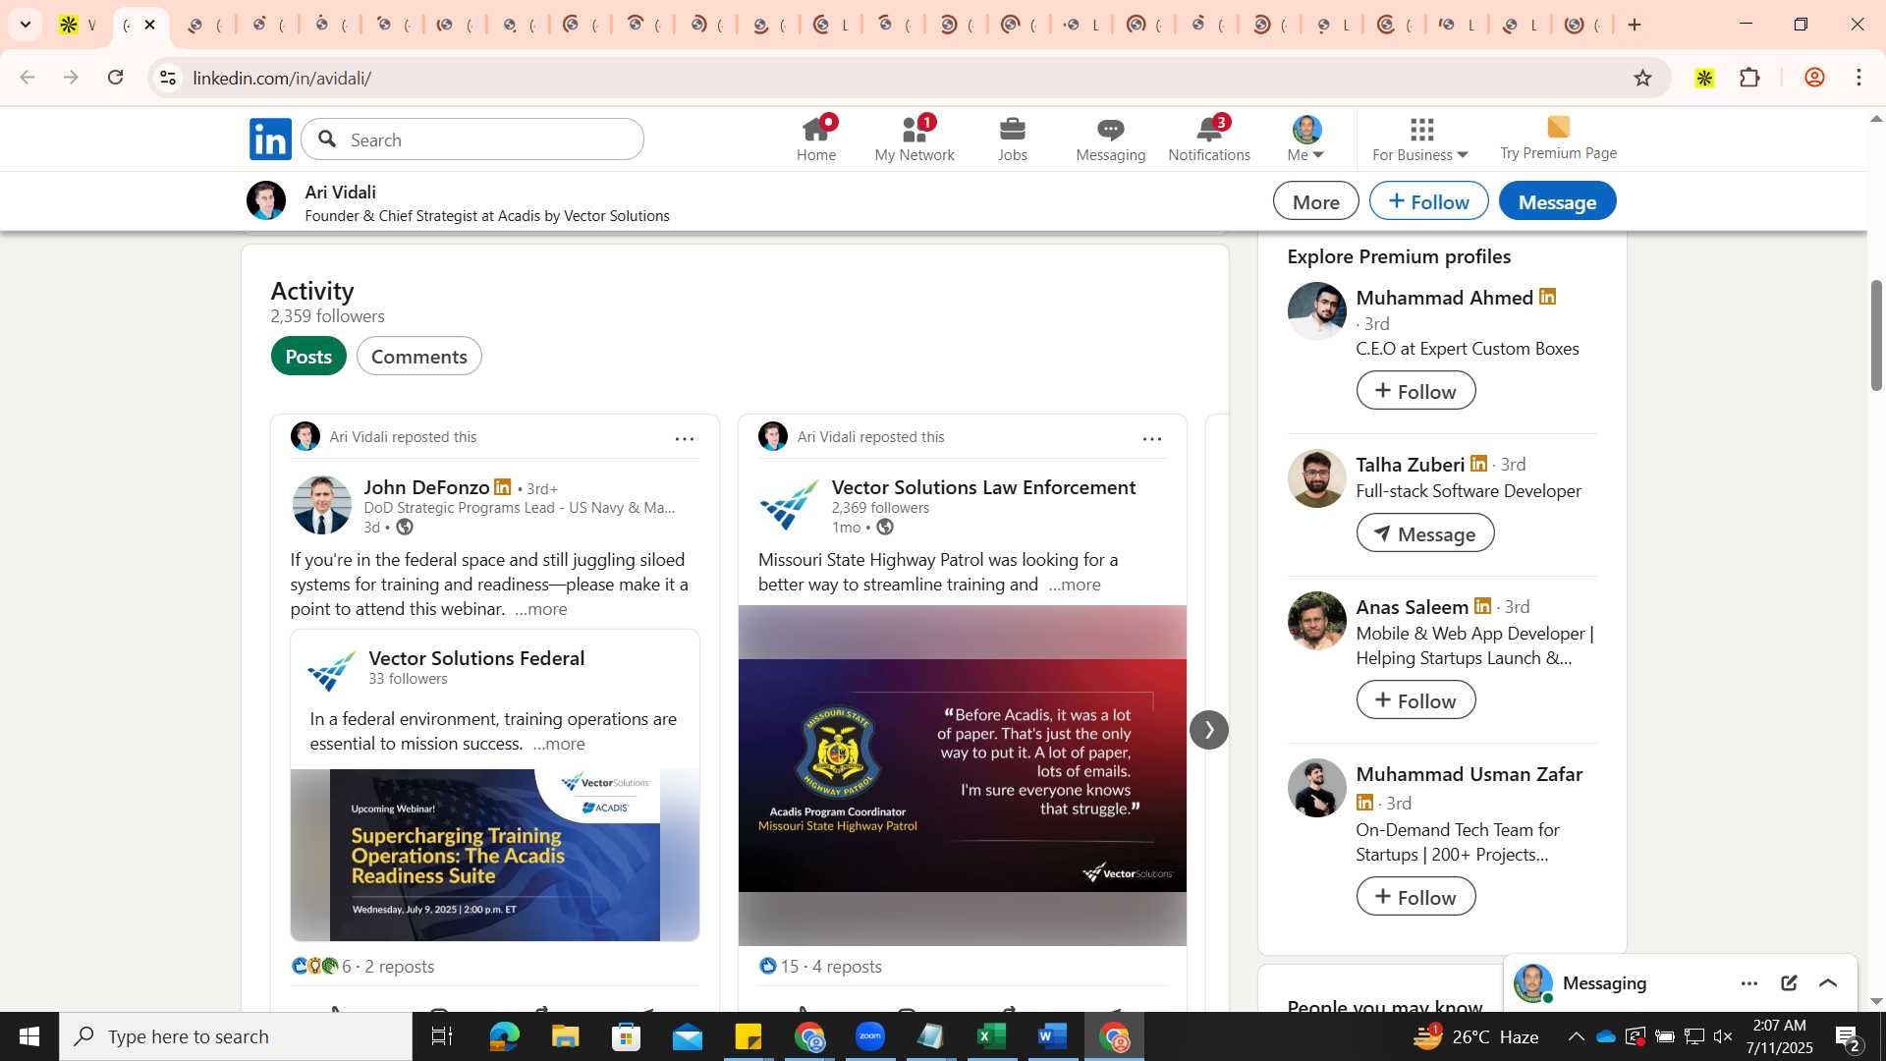The image size is (1886, 1061).
Task: Open Muhammad Usman Zafar's profile
Action: tap(1469, 774)
